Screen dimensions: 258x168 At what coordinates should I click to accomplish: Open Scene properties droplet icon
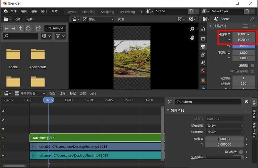pyautogui.click(x=203, y=62)
